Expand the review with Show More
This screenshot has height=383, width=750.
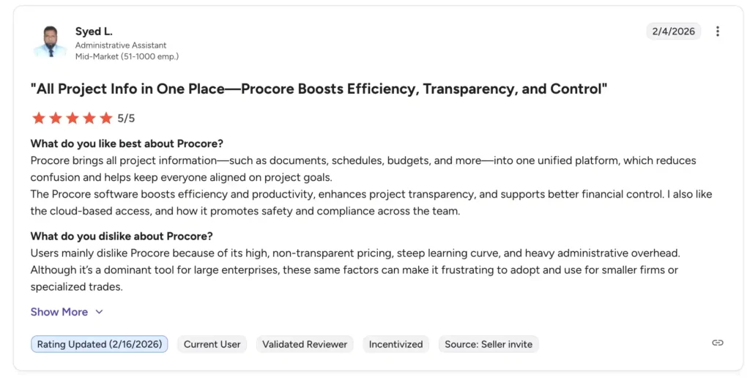tap(59, 312)
